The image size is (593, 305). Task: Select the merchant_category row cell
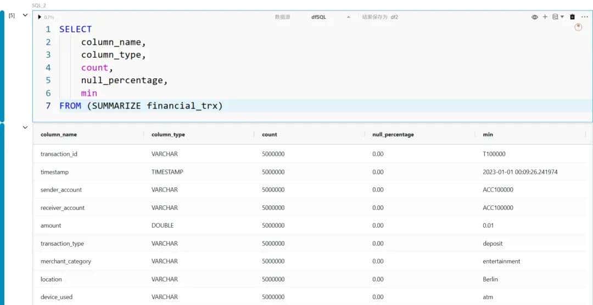click(65, 261)
